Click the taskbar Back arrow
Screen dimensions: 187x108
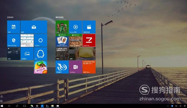[x=9, y=106]
